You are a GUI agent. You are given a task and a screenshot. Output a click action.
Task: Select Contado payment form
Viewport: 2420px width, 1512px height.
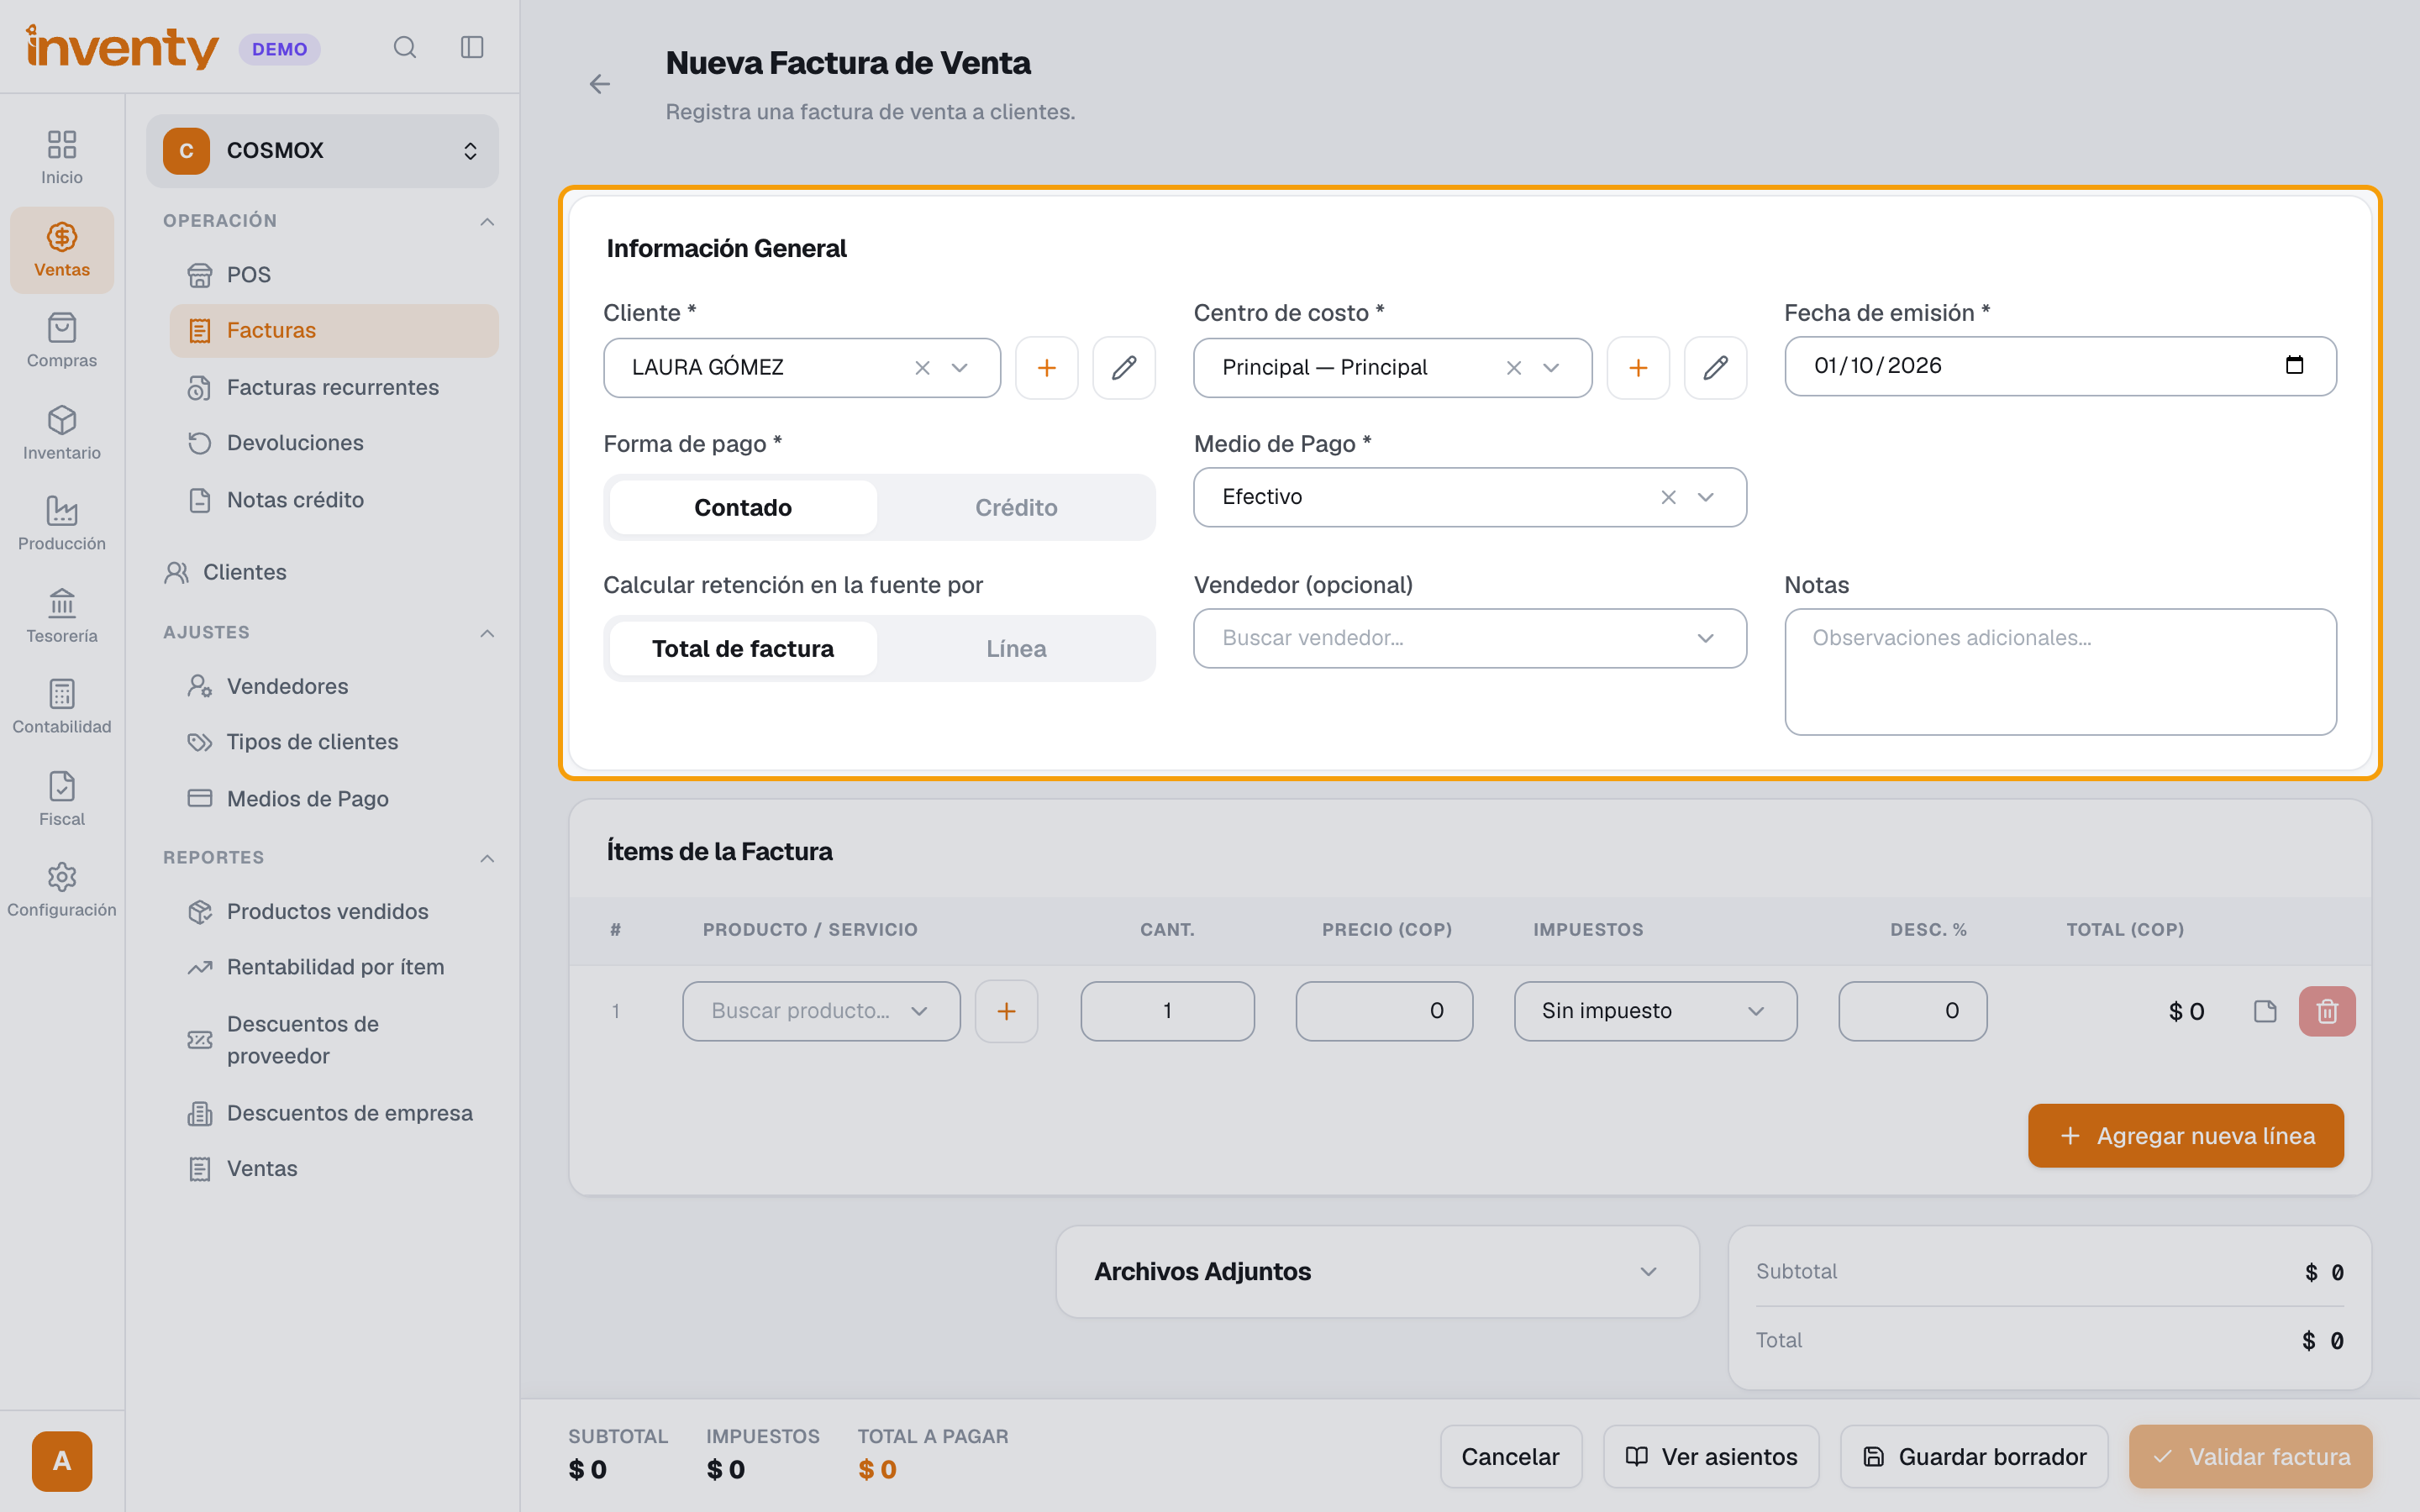coord(743,507)
